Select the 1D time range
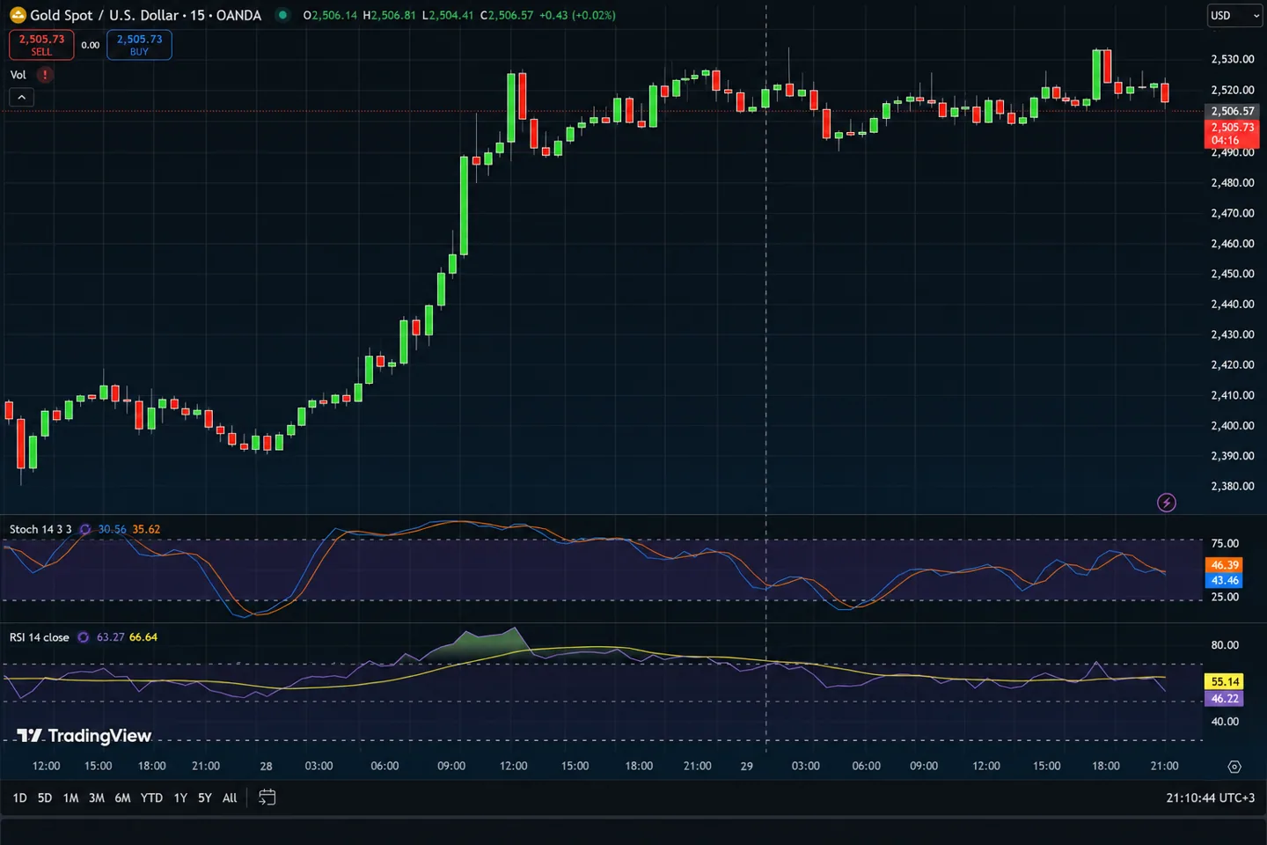 [x=19, y=797]
